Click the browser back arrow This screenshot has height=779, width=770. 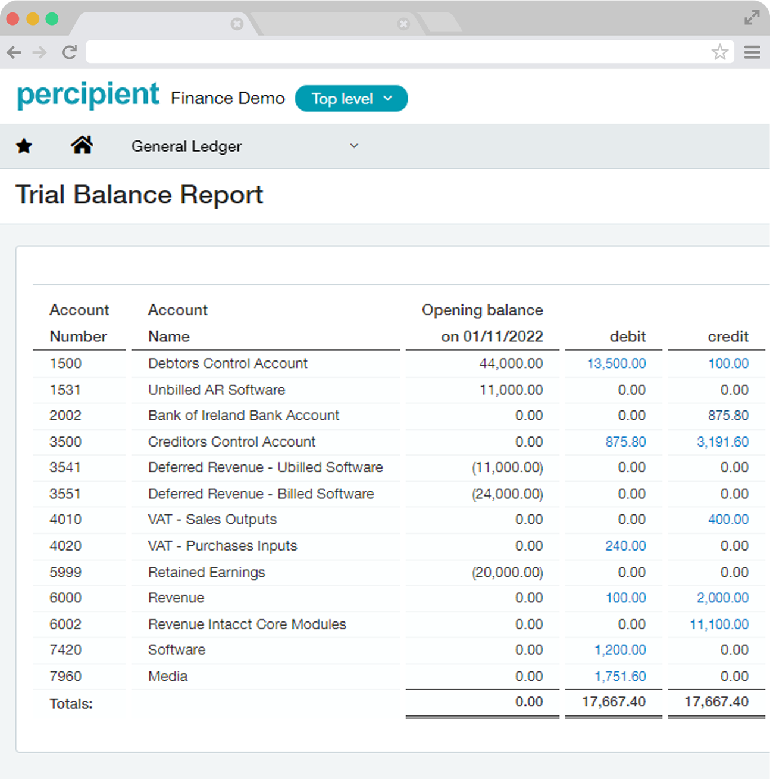pos(14,52)
